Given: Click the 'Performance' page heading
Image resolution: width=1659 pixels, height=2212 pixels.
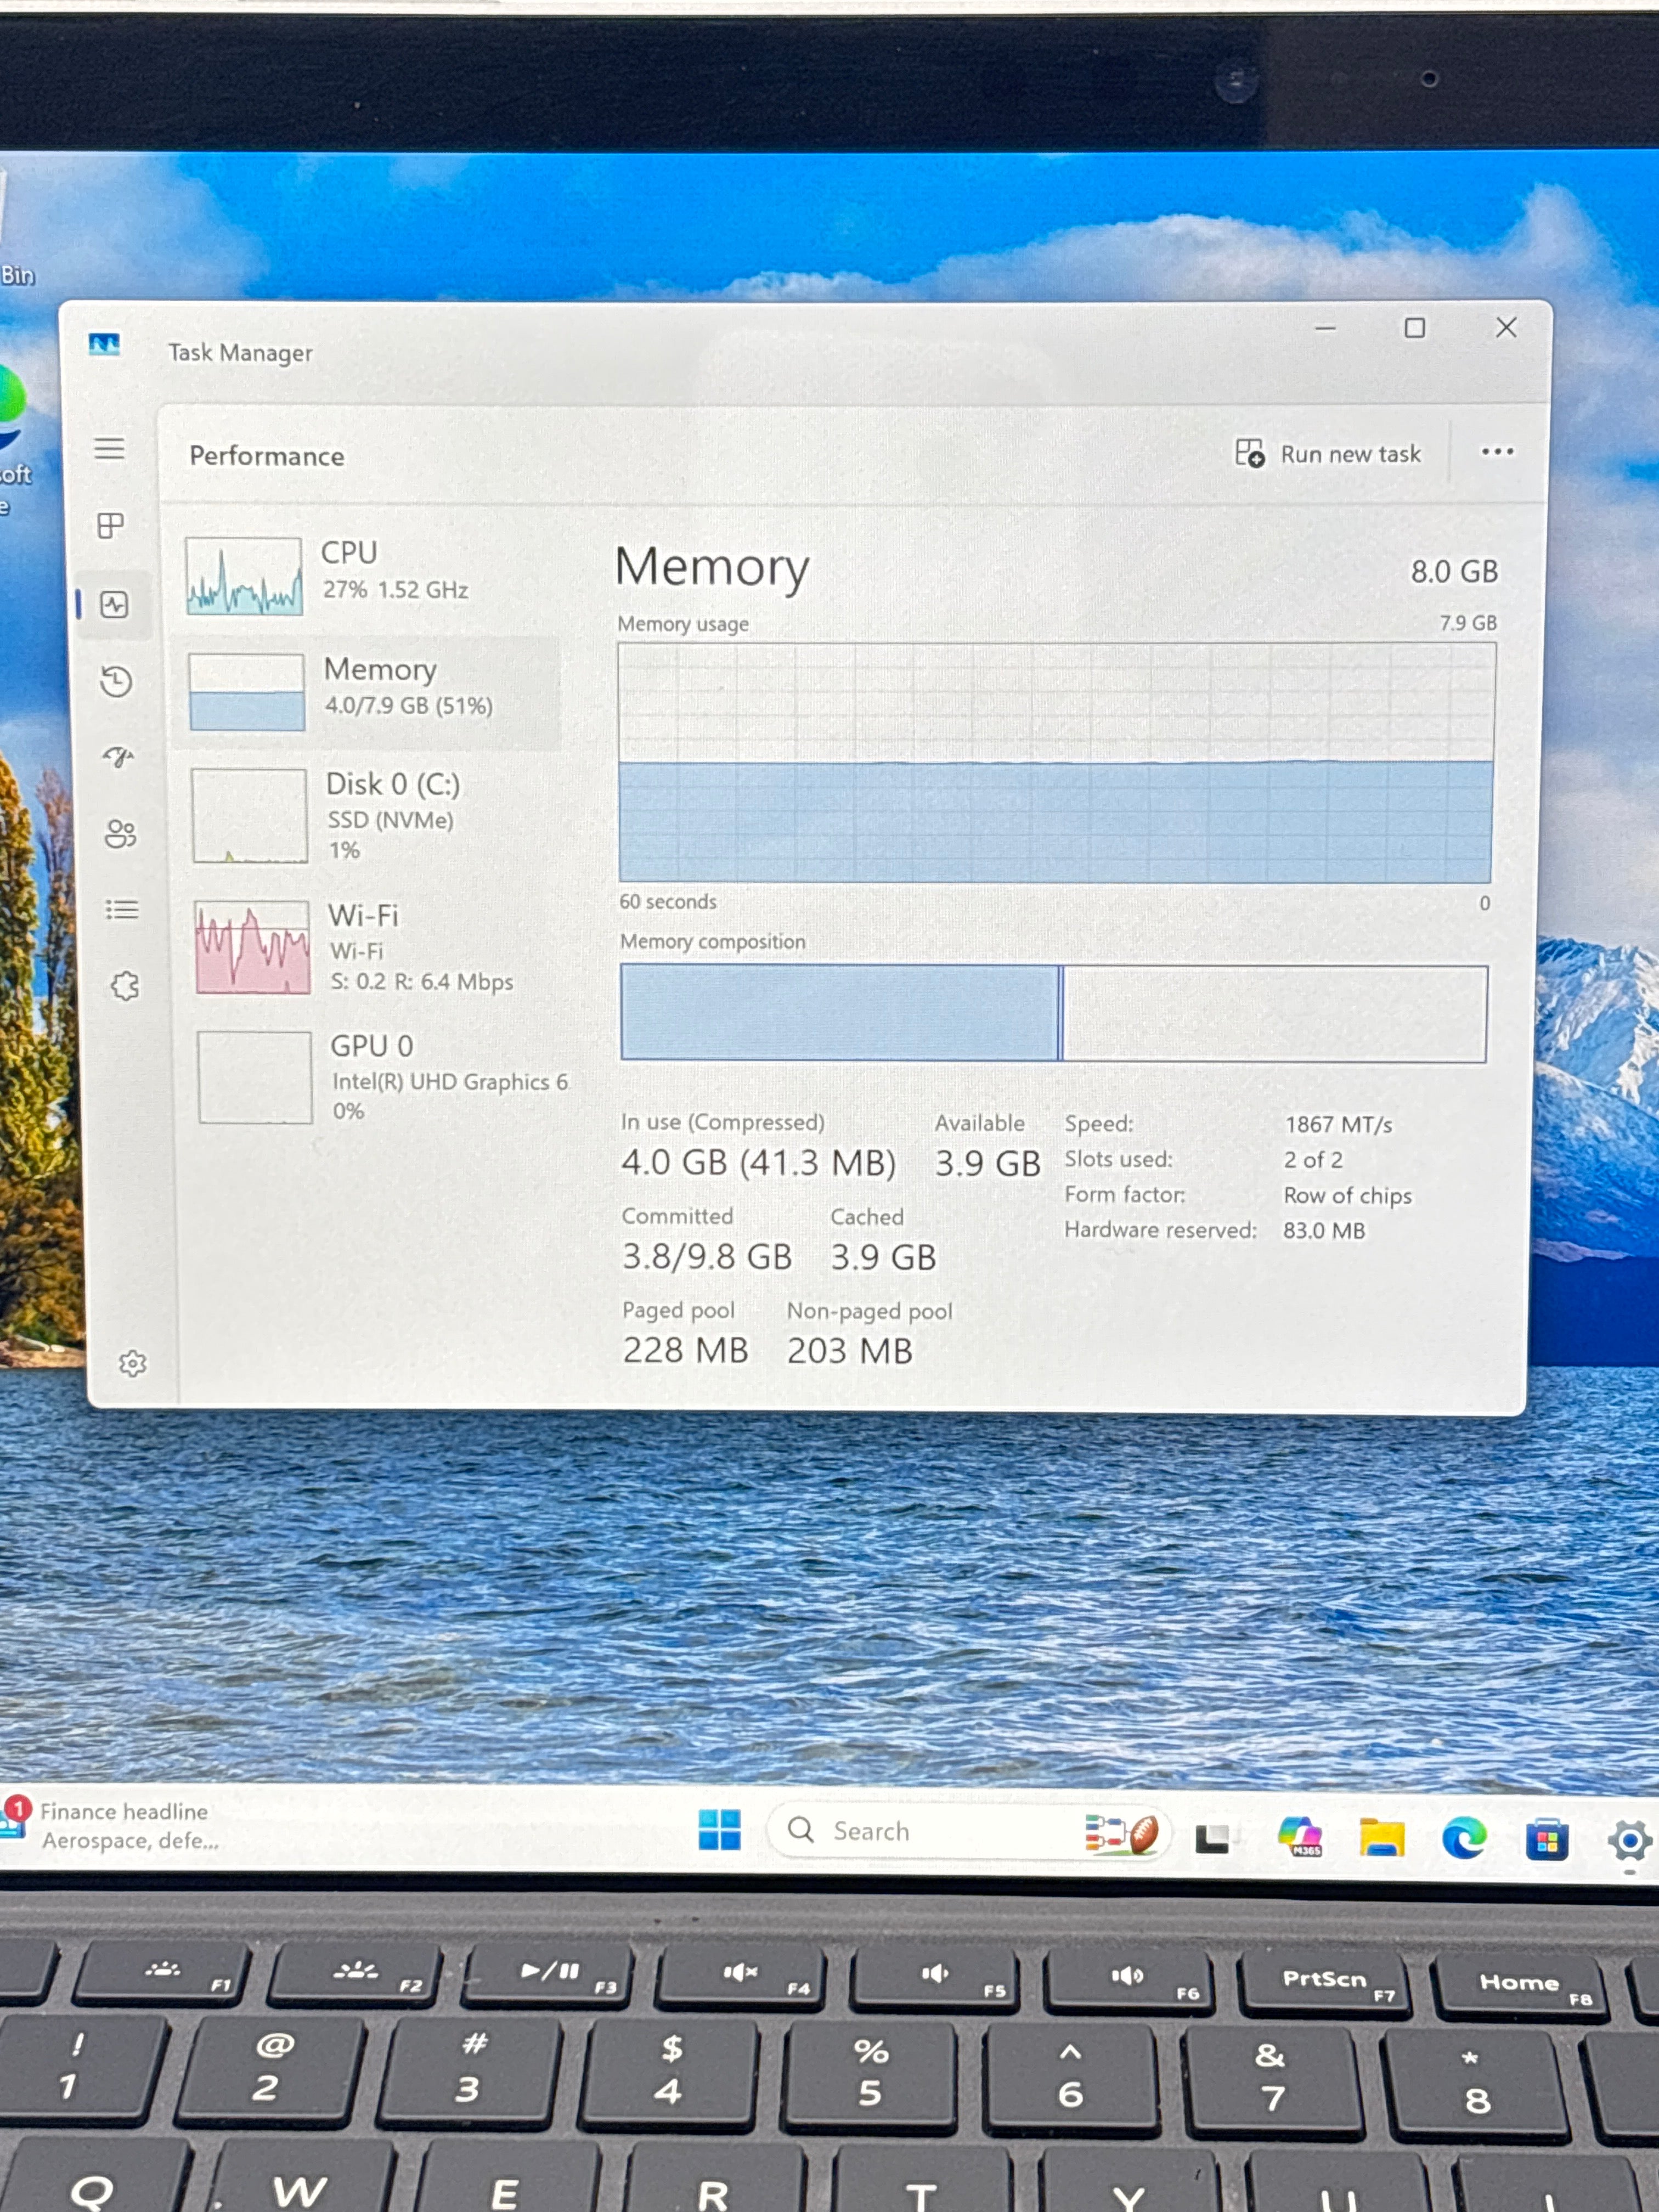Looking at the screenshot, I should point(267,456).
